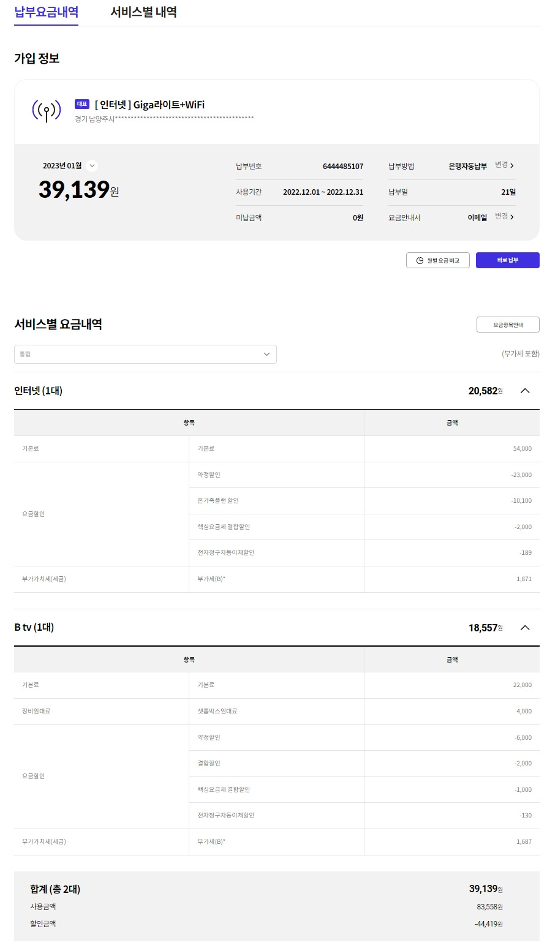Viewport: 547px width, 951px height.
Task: Click 변경 link for 납부방법
Action: (x=501, y=165)
